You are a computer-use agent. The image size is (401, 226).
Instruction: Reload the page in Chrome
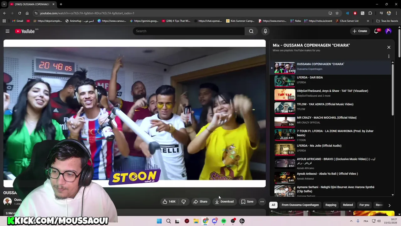(19, 13)
